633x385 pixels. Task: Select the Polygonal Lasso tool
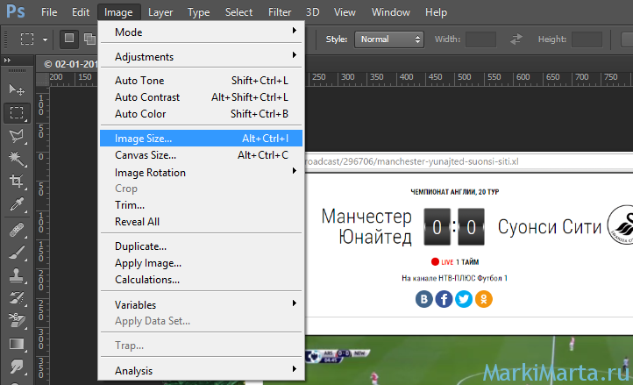click(16, 136)
